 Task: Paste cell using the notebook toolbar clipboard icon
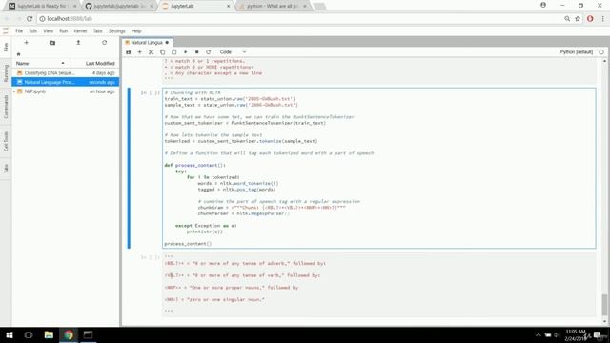173,52
